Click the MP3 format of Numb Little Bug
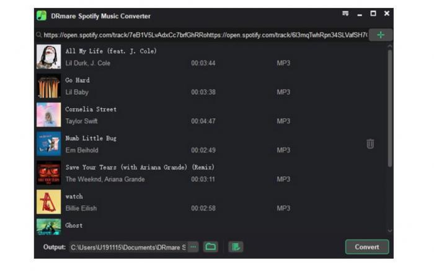Viewport: 434px width, 271px height. click(283, 150)
